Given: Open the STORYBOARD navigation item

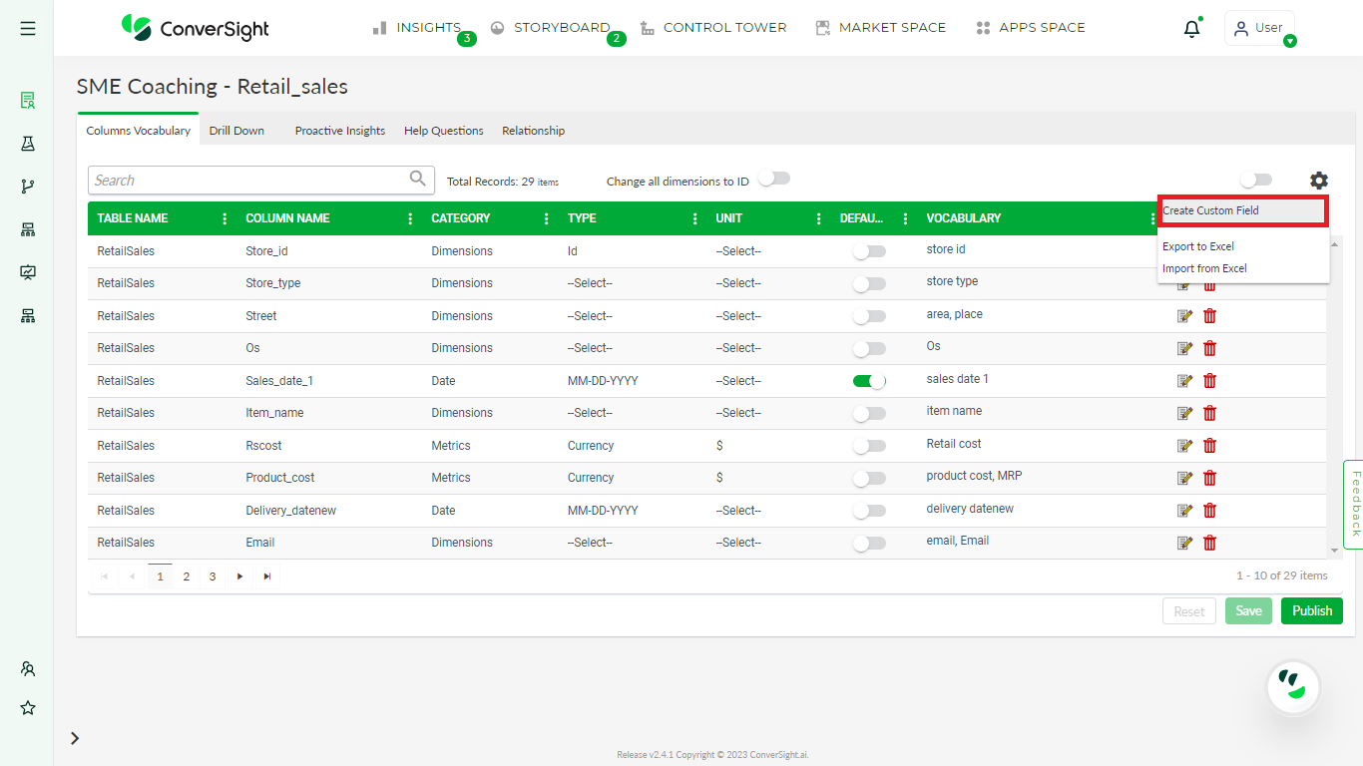Looking at the screenshot, I should click(x=560, y=27).
